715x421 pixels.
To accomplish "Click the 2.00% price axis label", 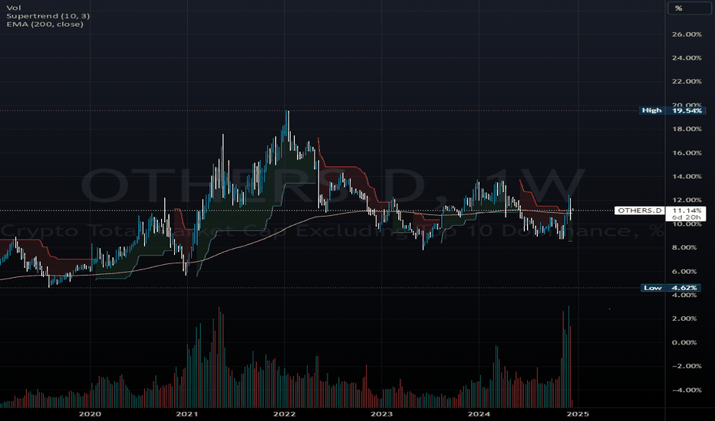I will pyautogui.click(x=684, y=318).
